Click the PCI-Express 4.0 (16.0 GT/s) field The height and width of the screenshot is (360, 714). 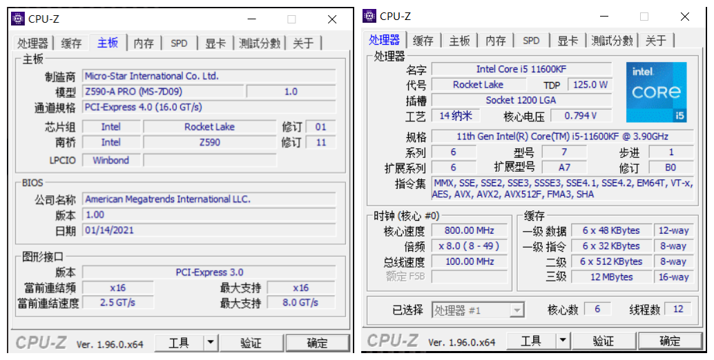pyautogui.click(x=209, y=107)
